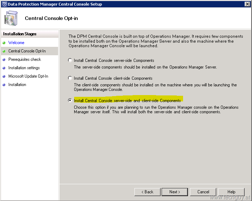The image size is (252, 201).
Task: Open the Welcome stage link
Action: click(x=16, y=43)
